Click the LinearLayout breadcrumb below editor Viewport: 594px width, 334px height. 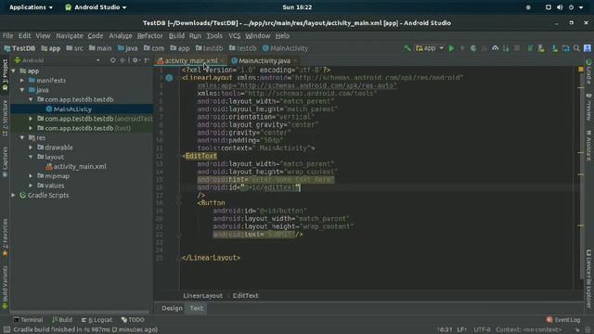pos(202,296)
